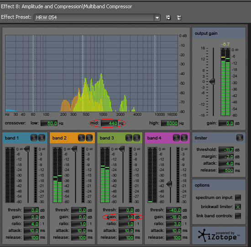
Task: Click limiter threshold -11.7 dB field
Action: (226, 150)
